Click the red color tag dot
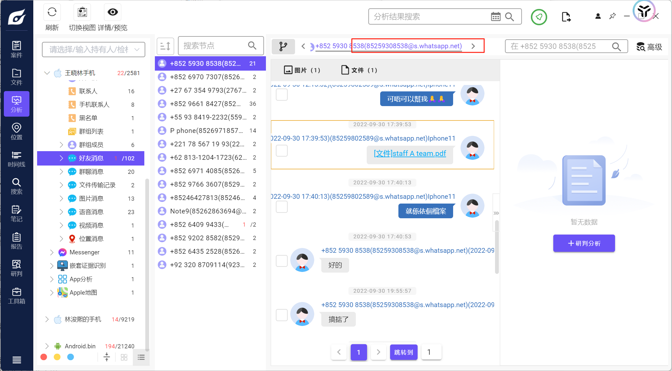The width and height of the screenshot is (672, 371). click(x=44, y=357)
